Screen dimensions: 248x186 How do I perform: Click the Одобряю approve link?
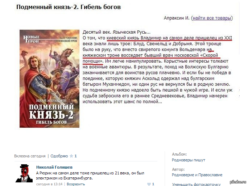(59, 156)
